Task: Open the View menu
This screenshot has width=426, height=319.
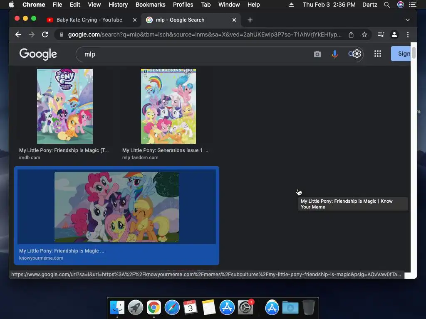Action: click(94, 5)
